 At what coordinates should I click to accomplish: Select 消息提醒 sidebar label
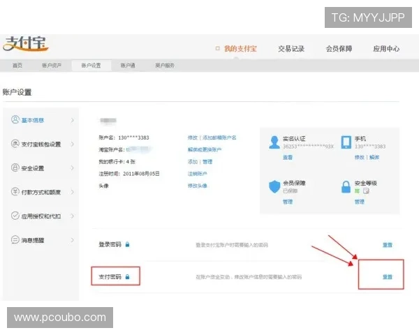[33, 240]
